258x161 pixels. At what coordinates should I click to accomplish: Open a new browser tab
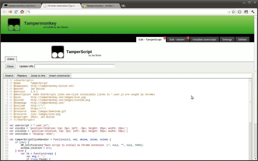(123, 6)
